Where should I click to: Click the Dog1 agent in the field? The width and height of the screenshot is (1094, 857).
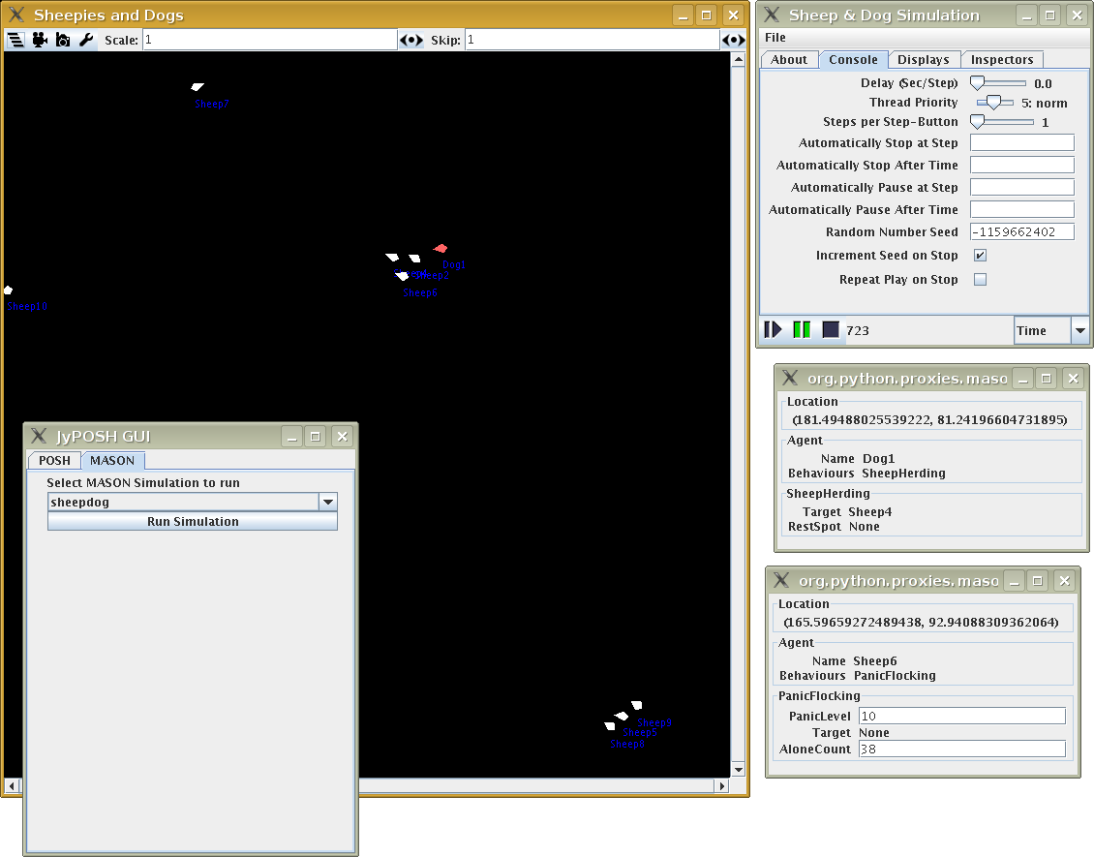click(441, 250)
